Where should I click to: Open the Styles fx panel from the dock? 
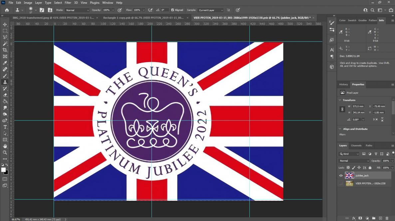(x=332, y=40)
